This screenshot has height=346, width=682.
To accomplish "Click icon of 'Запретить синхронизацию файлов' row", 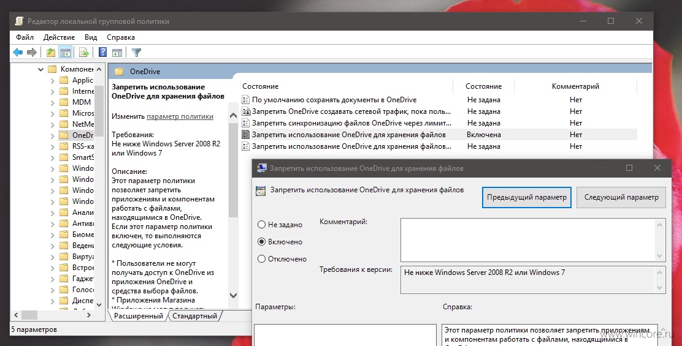I will [246, 123].
